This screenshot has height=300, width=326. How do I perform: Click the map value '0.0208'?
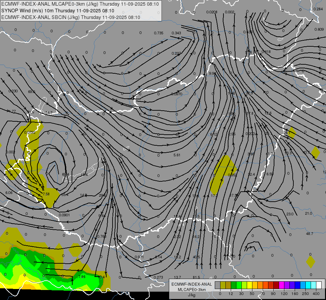pos(212,12)
